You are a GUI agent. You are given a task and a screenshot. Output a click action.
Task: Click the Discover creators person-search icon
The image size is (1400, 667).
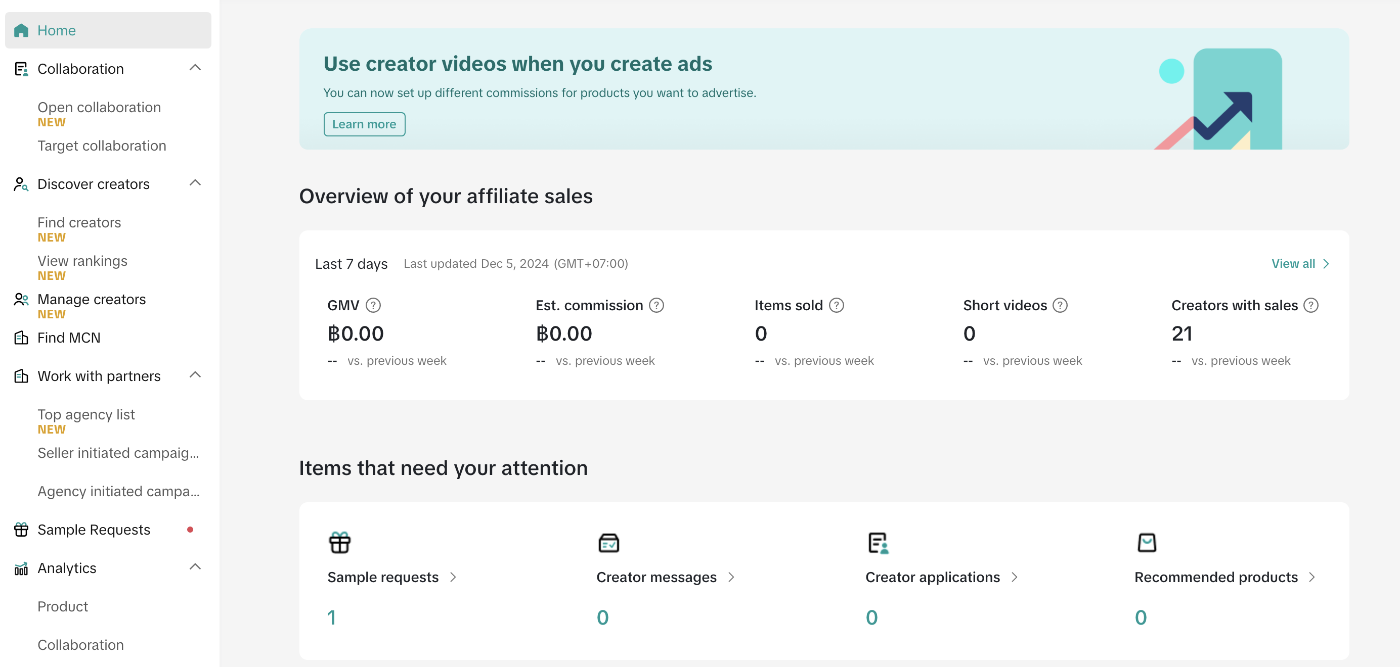pos(21,184)
